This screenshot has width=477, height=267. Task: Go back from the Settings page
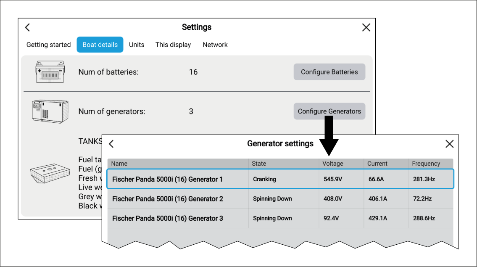(x=28, y=27)
